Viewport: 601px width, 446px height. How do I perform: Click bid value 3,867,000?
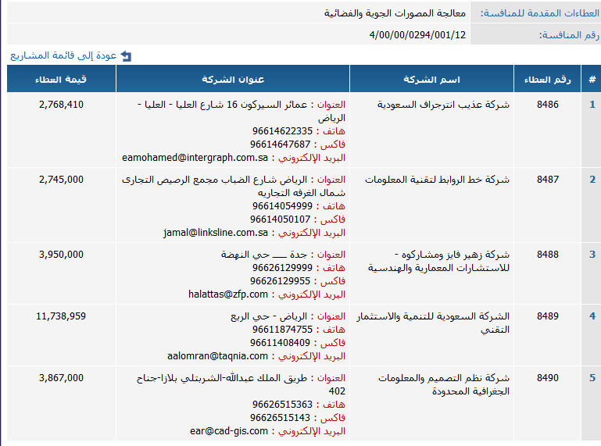(x=61, y=378)
